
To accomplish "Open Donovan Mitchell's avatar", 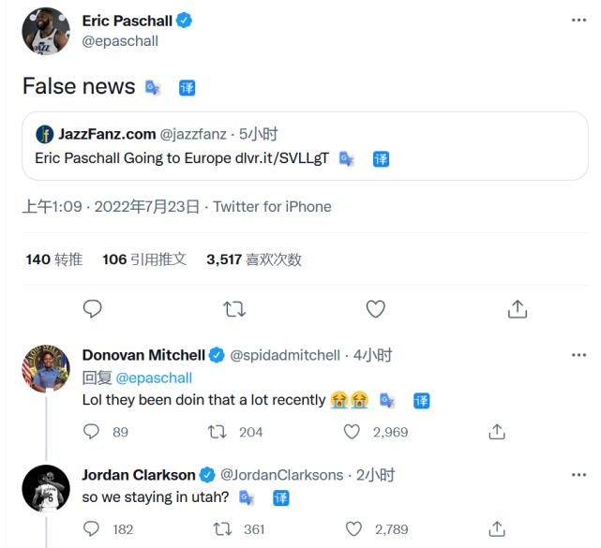I will click(x=46, y=368).
